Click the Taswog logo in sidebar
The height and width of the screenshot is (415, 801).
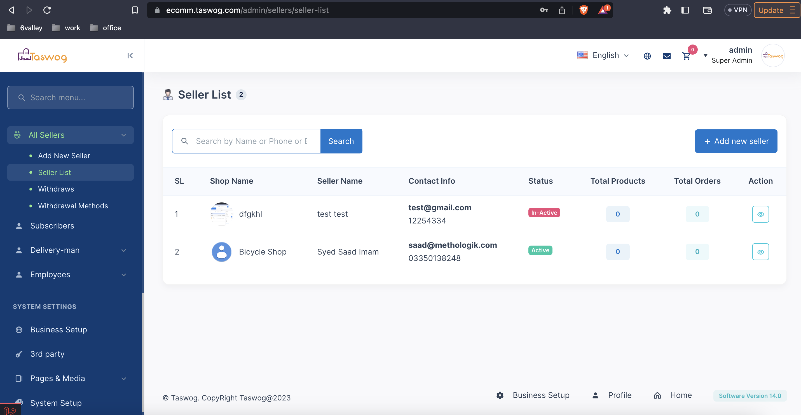click(x=42, y=56)
